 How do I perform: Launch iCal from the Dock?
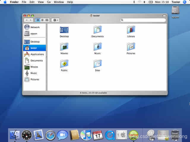(x=98, y=135)
